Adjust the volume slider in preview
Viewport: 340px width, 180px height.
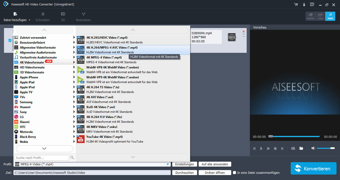click(x=326, y=148)
